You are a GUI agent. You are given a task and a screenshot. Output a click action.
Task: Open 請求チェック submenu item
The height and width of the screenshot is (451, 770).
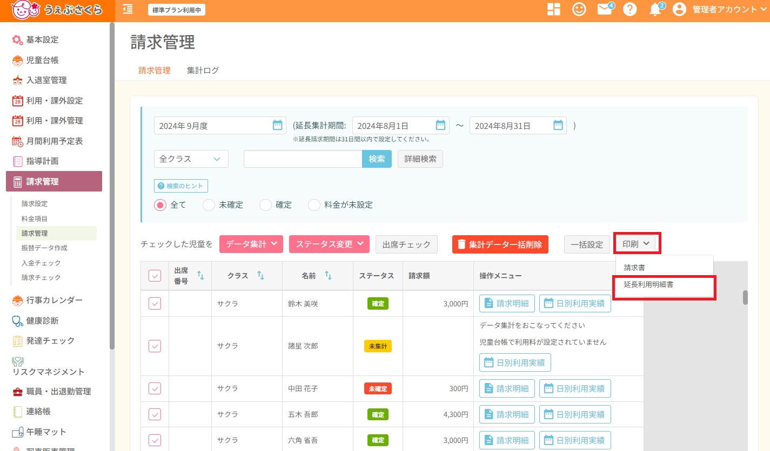click(x=41, y=277)
